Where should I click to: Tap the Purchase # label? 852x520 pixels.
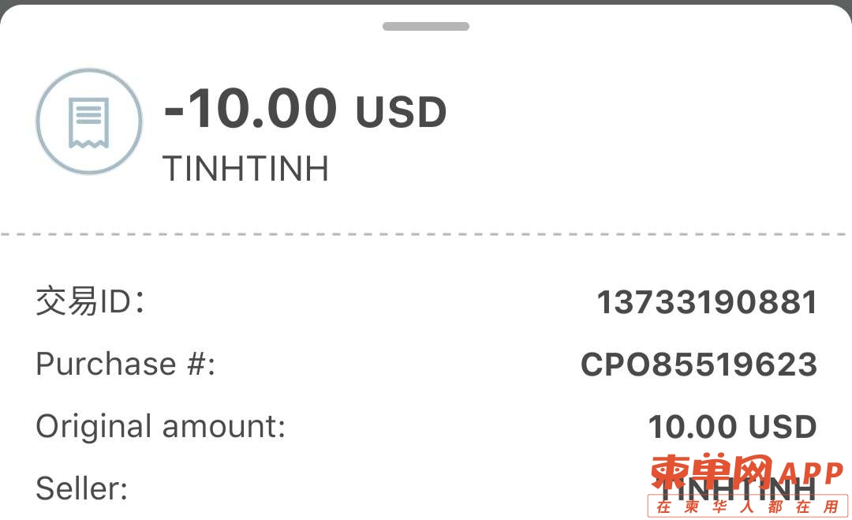click(x=125, y=364)
